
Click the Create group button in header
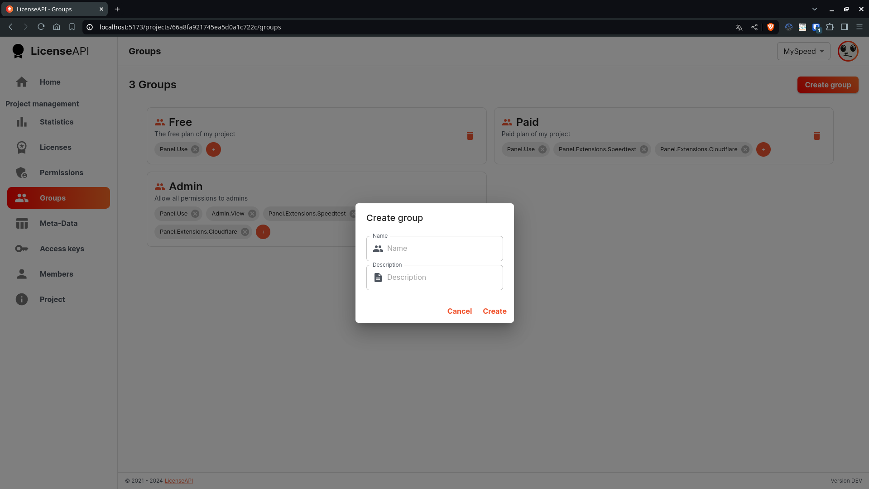pyautogui.click(x=827, y=85)
